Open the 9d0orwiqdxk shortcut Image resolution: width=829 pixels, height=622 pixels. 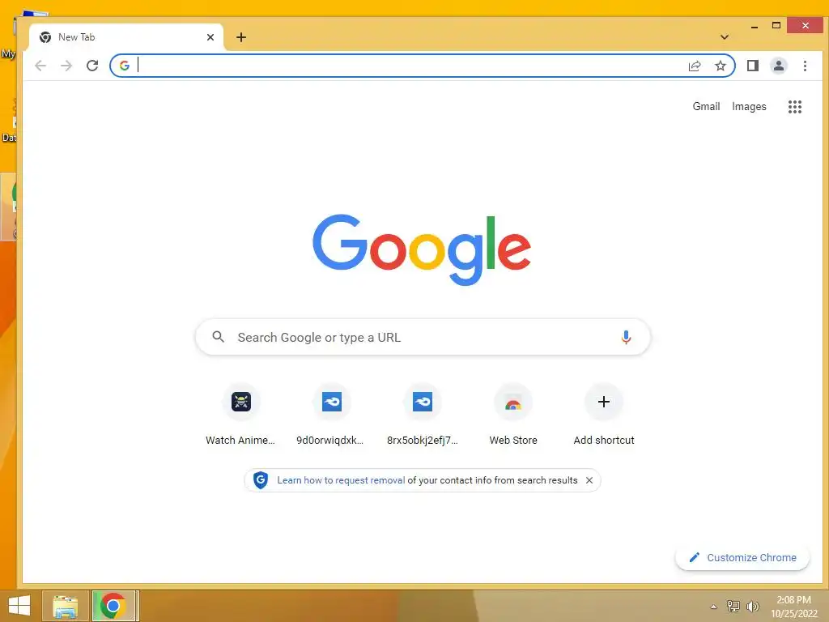(331, 415)
